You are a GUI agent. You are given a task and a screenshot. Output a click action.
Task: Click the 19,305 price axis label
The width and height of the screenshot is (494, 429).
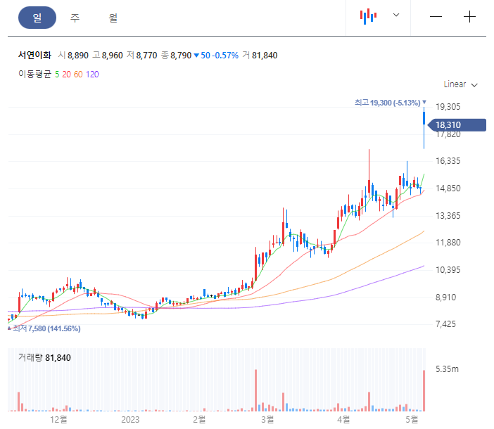pos(448,107)
